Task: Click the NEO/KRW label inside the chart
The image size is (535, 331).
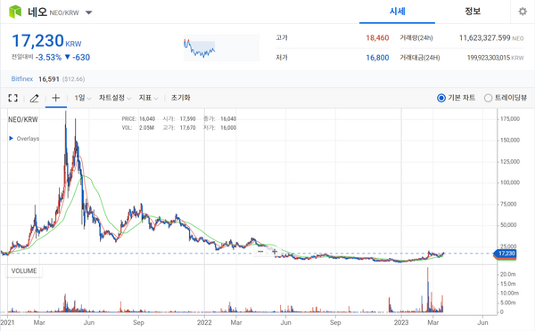Action: click(x=23, y=119)
